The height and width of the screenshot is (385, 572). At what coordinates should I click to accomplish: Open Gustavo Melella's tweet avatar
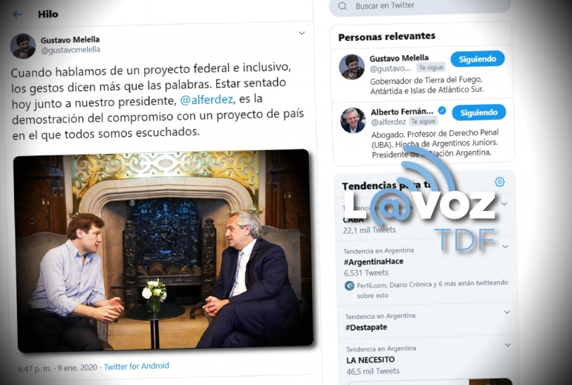point(22,46)
